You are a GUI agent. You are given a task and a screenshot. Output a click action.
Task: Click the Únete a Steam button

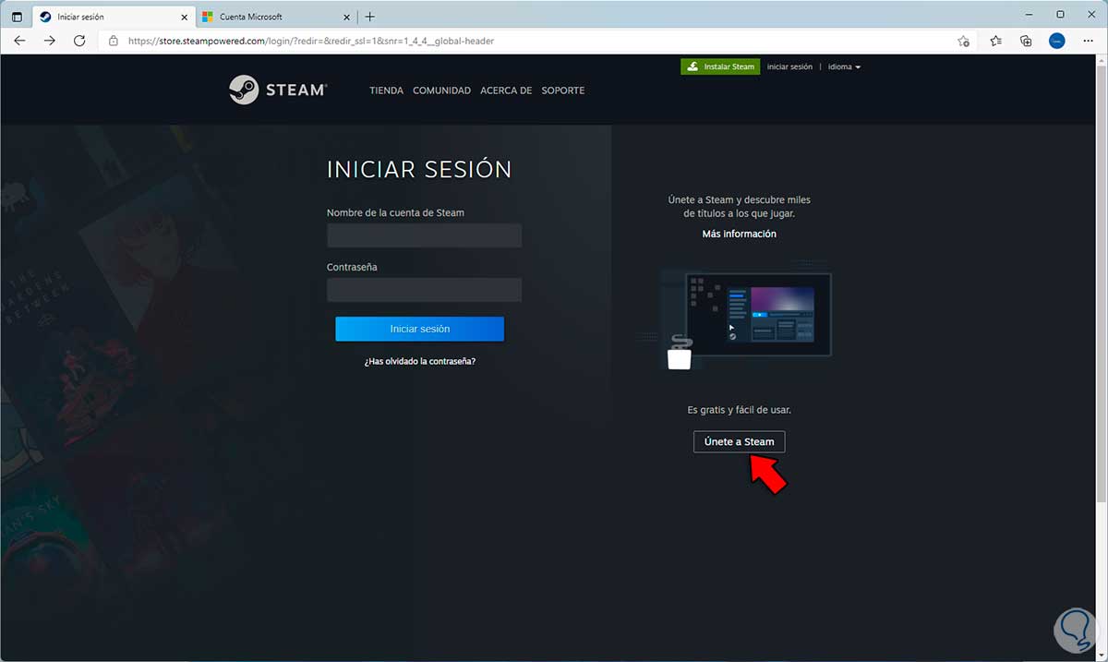click(739, 441)
